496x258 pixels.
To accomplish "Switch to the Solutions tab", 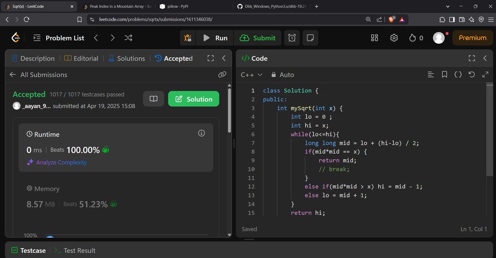I will coord(126,59).
